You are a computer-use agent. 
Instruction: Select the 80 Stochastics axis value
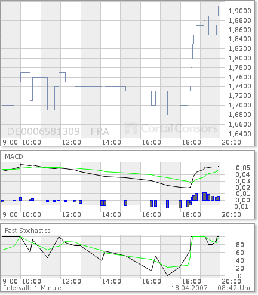coord(240,245)
